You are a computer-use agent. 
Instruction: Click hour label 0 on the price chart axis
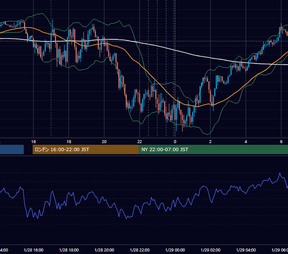(x=175, y=141)
